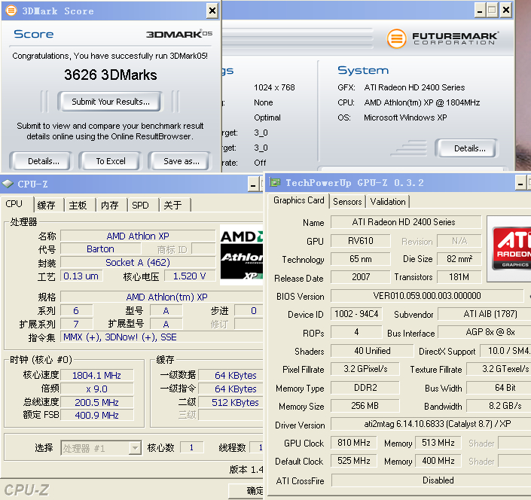Click the AMD Athlon XP processor logo
The image size is (531, 500).
pos(240,255)
